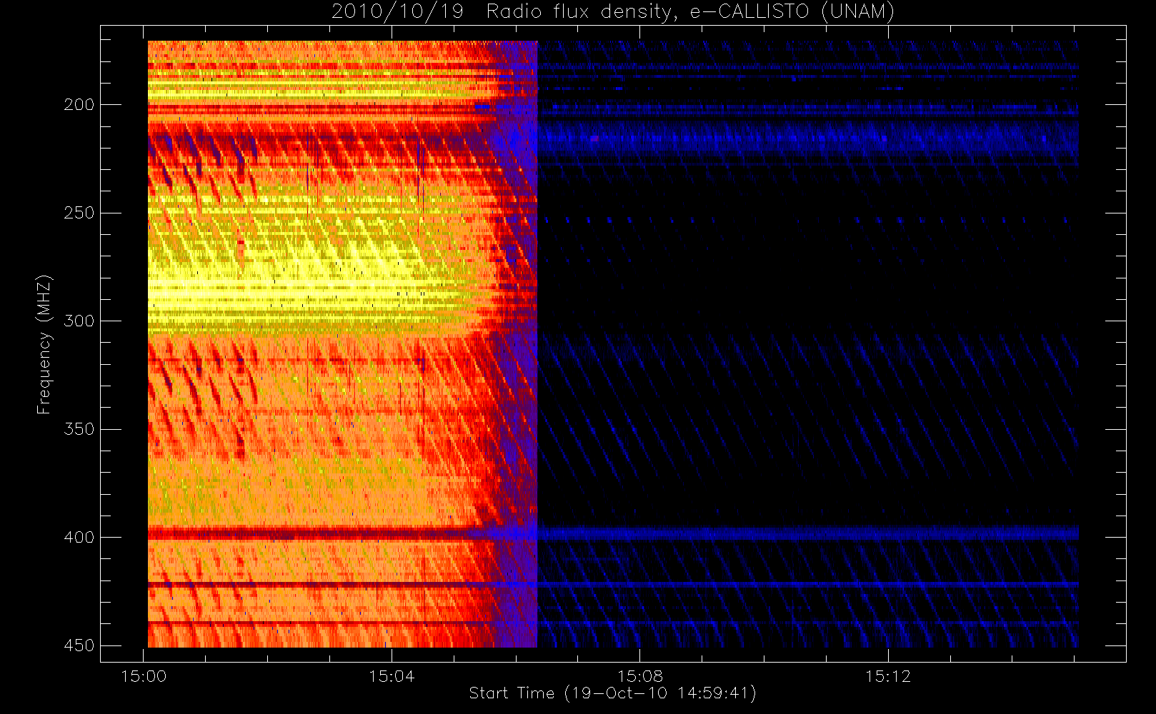Click the 15:08 time tick label
The image size is (1156, 714).
pos(640,676)
